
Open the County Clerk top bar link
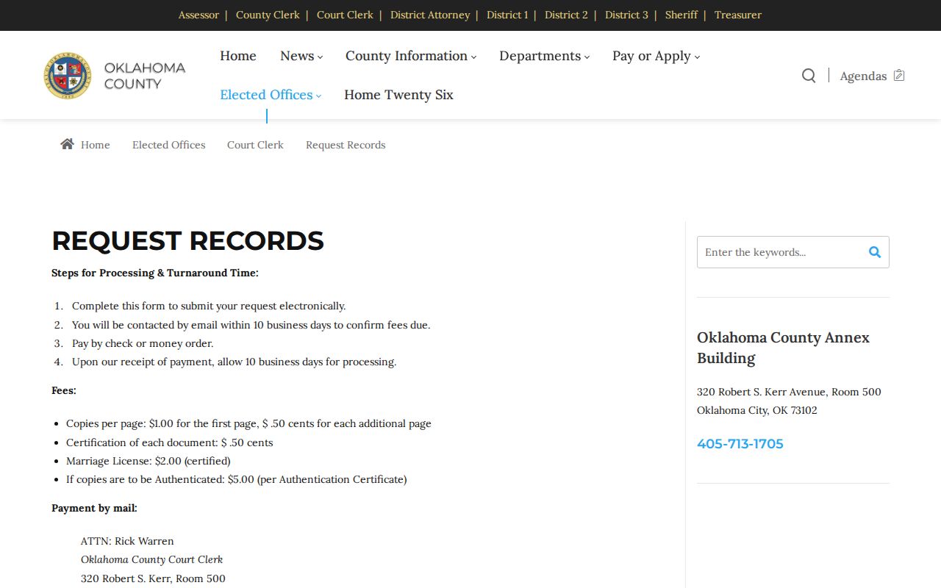[268, 15]
